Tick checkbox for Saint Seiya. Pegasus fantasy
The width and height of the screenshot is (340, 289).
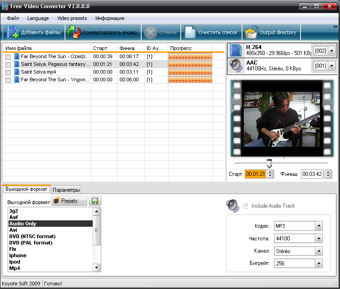point(8,65)
